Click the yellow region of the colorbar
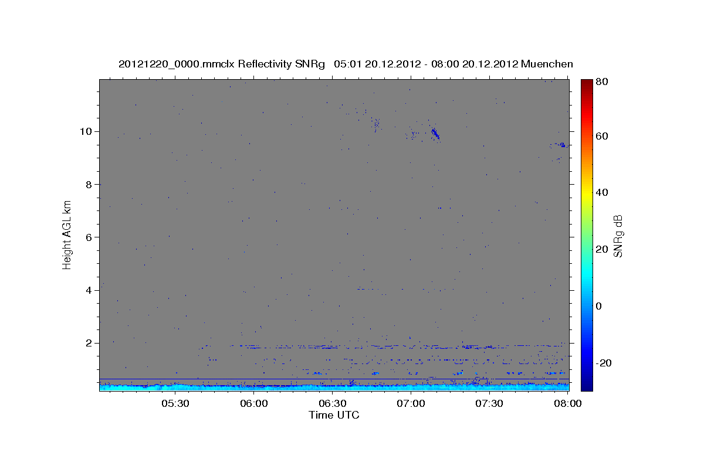The width and height of the screenshot is (704, 469). click(587, 193)
